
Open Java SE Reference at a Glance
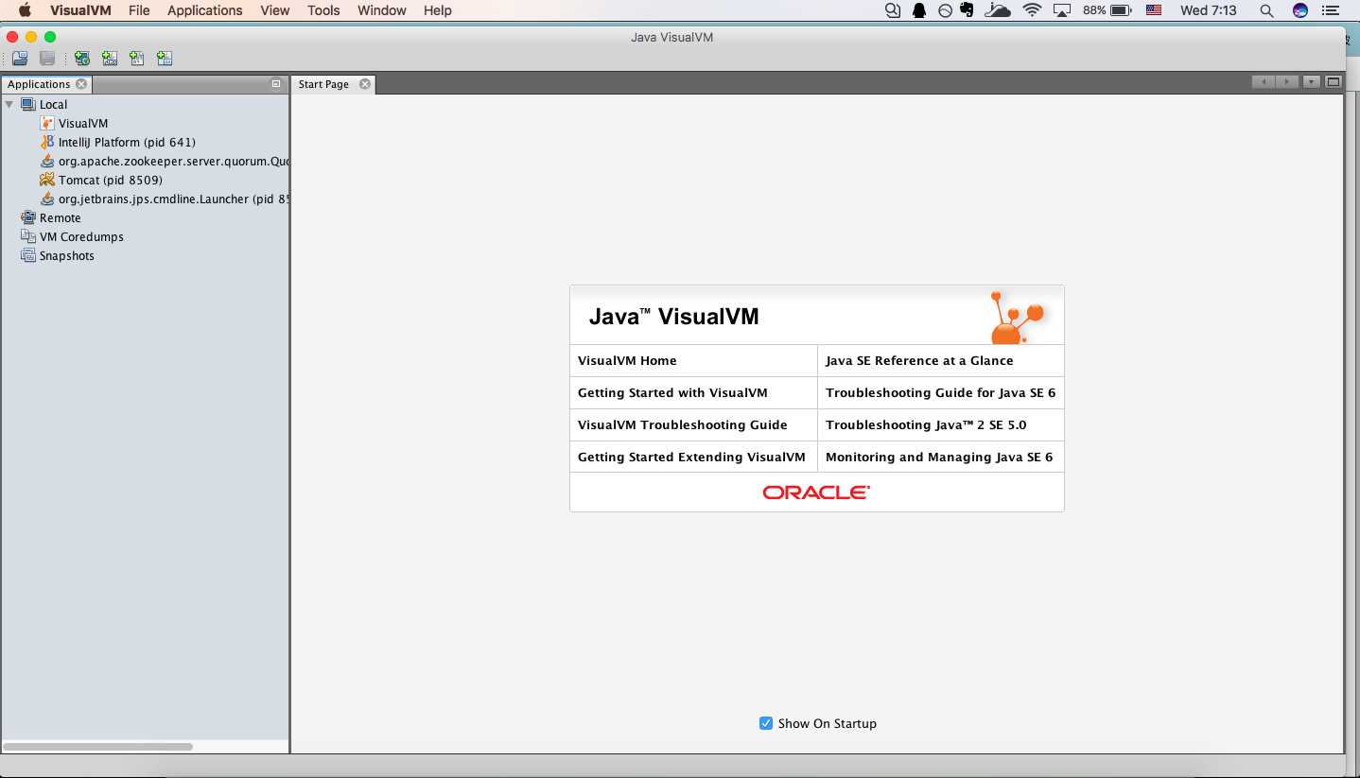[919, 360]
